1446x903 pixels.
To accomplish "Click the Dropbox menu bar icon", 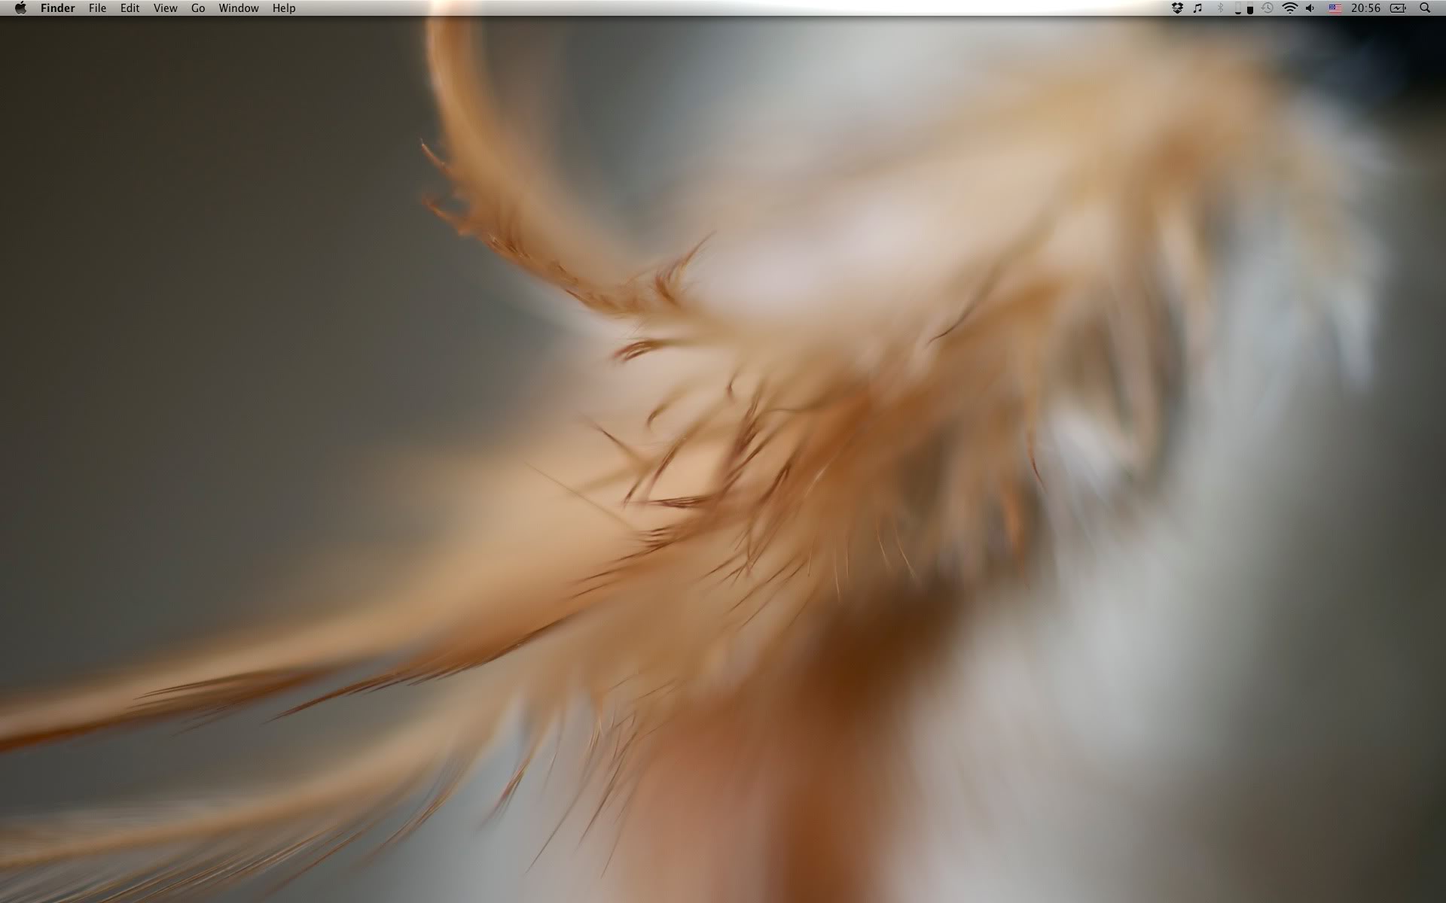I will coord(1177,8).
